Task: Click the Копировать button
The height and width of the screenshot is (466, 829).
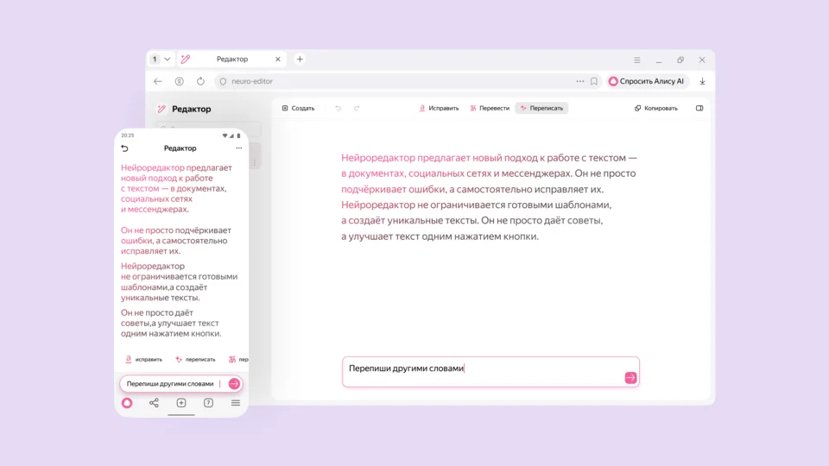Action: point(655,109)
